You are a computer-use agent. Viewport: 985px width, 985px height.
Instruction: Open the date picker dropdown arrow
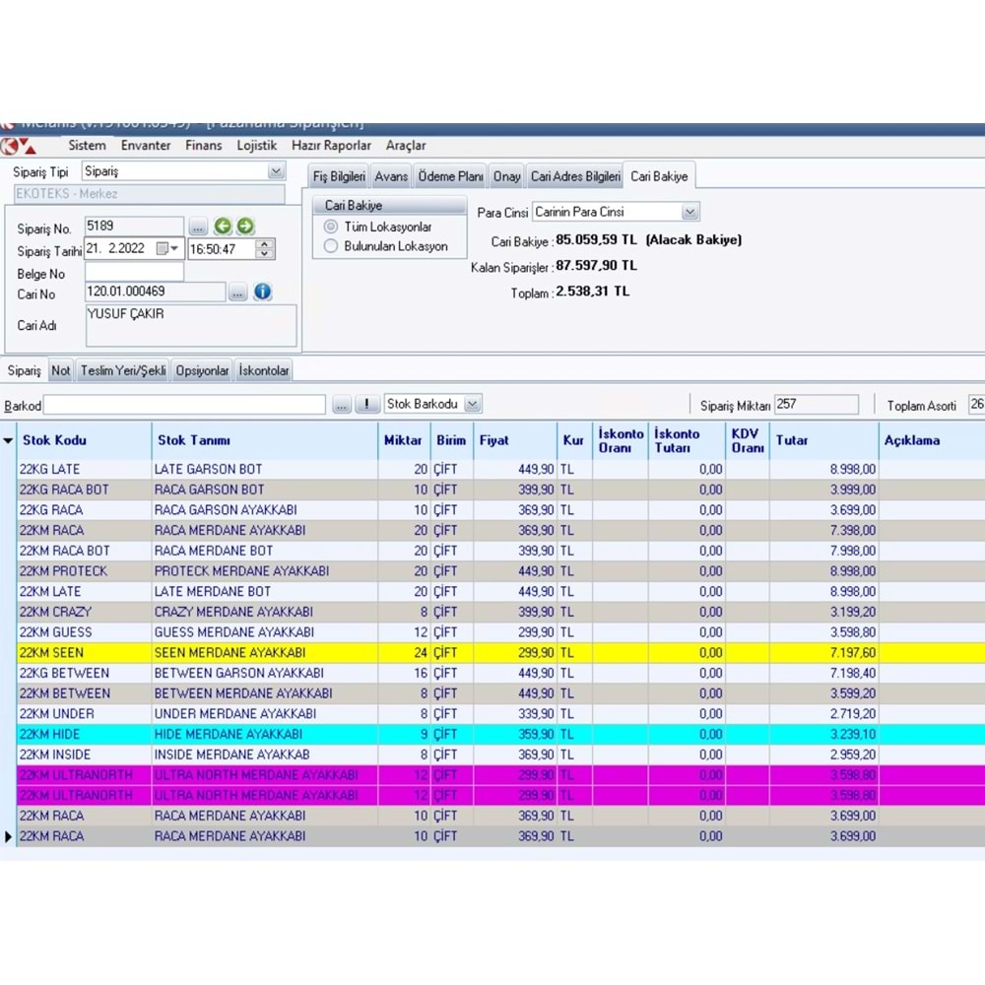coord(174,249)
